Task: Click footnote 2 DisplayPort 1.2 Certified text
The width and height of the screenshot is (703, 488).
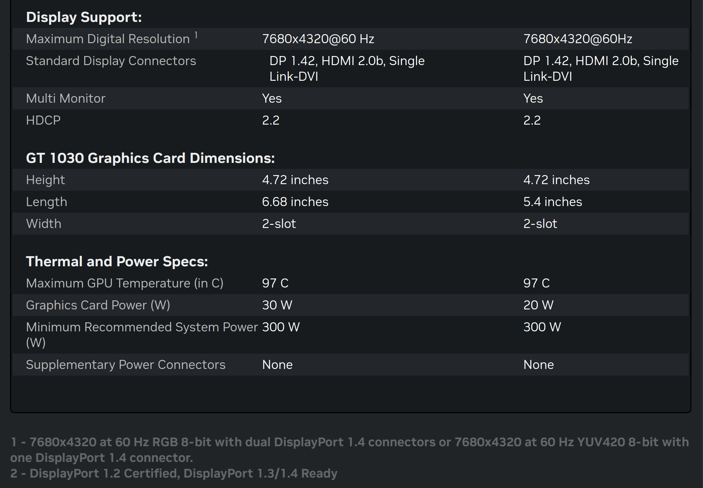Action: [x=174, y=473]
